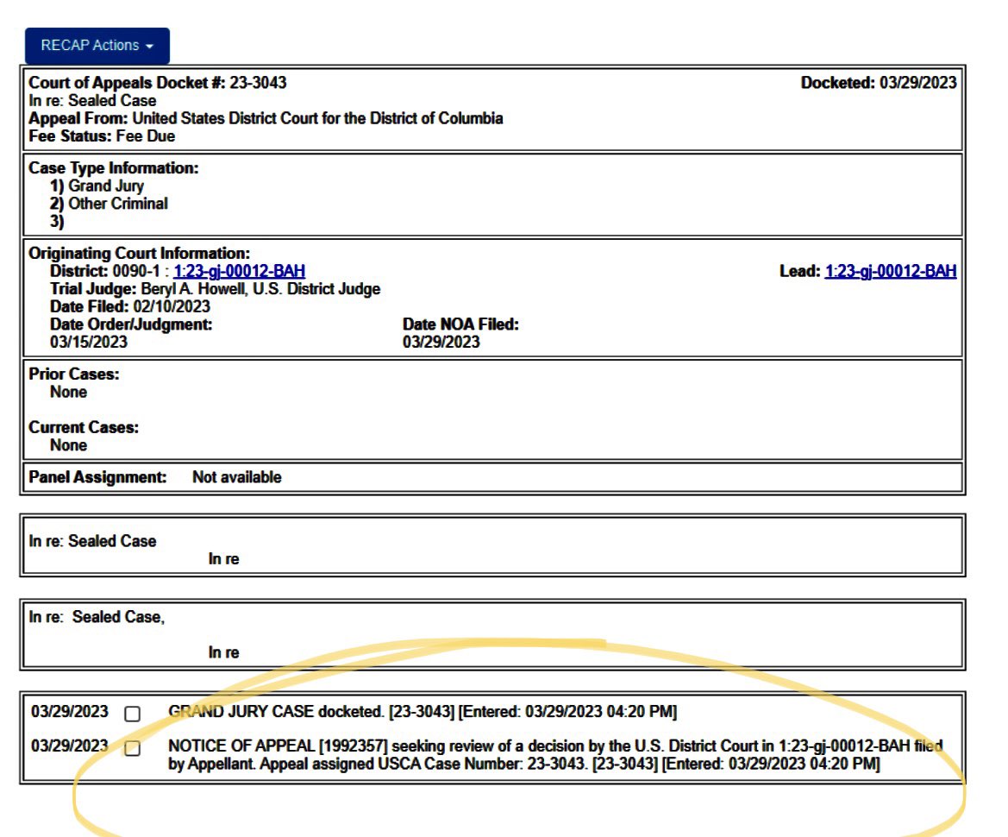Click the Panel Assignment label
The height and width of the screenshot is (837, 1008).
(x=97, y=477)
